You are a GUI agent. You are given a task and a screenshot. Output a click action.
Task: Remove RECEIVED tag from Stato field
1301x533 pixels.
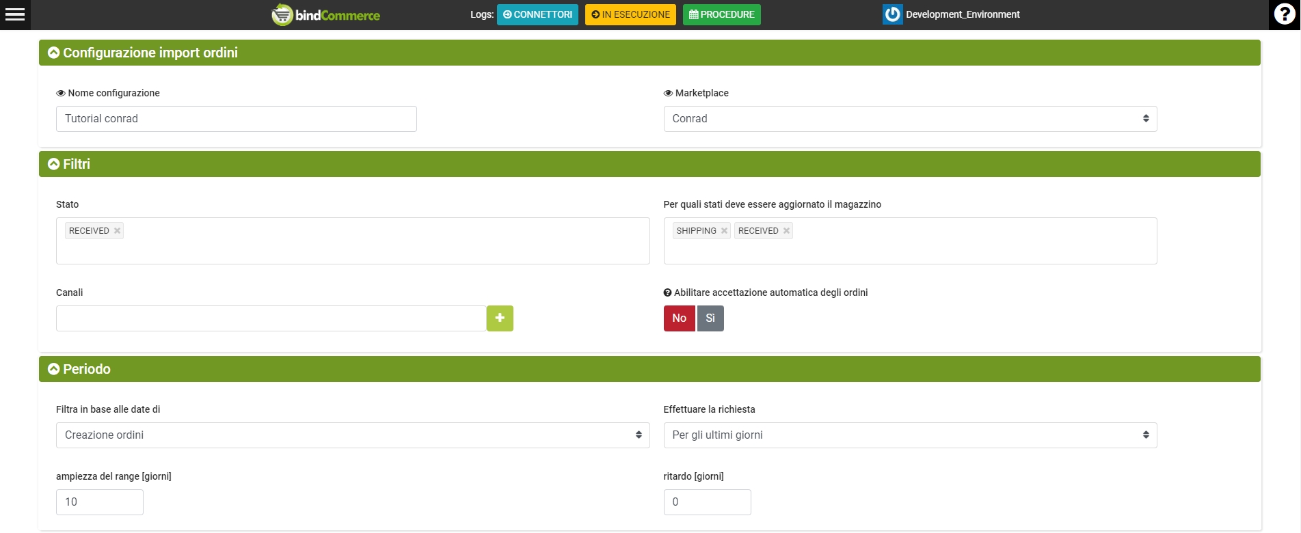[x=118, y=231]
